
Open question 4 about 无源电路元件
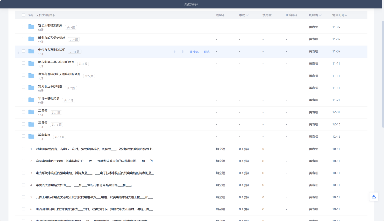pyautogui.click(x=84, y=185)
